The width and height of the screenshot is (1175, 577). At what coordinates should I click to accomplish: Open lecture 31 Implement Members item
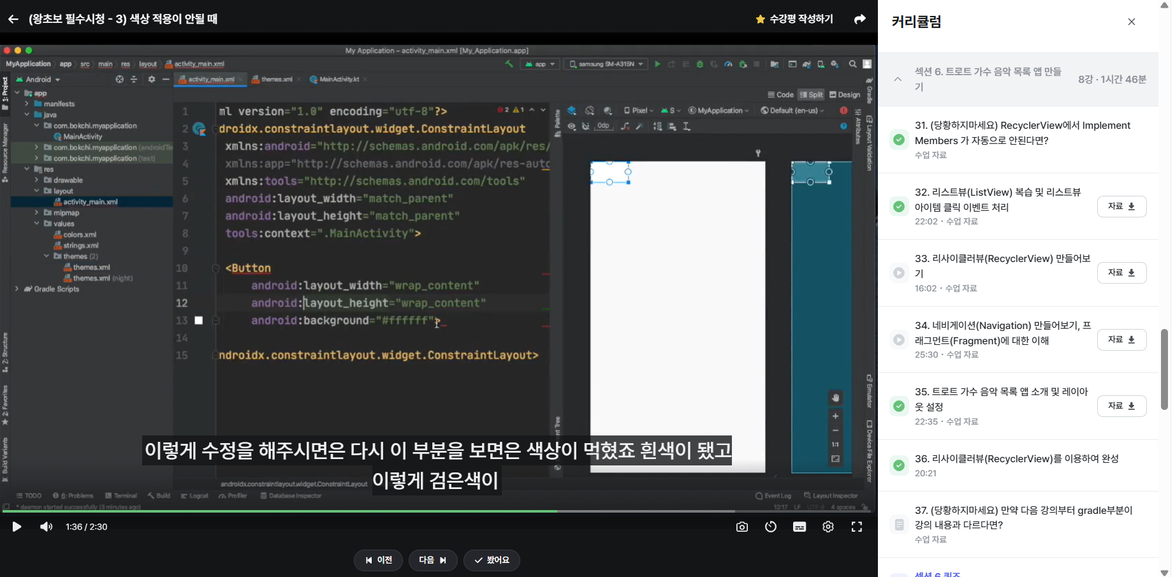pyautogui.click(x=1018, y=140)
